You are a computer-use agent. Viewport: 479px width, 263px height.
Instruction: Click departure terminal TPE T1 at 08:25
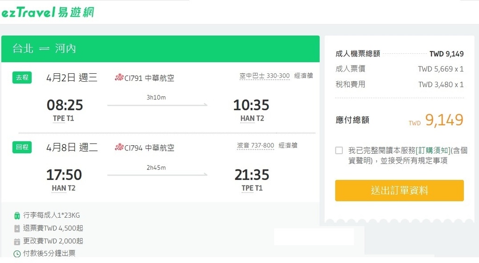click(63, 118)
